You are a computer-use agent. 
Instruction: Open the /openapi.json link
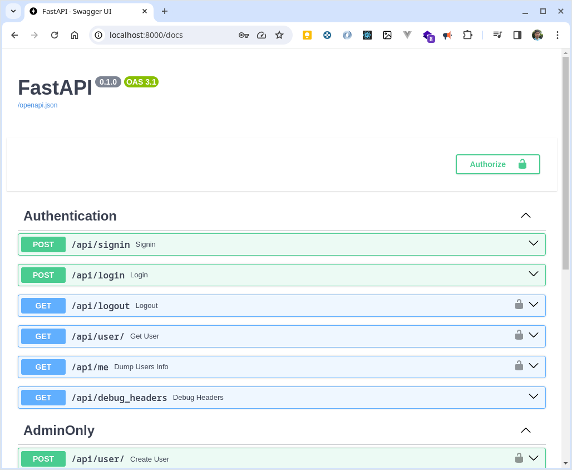click(38, 105)
